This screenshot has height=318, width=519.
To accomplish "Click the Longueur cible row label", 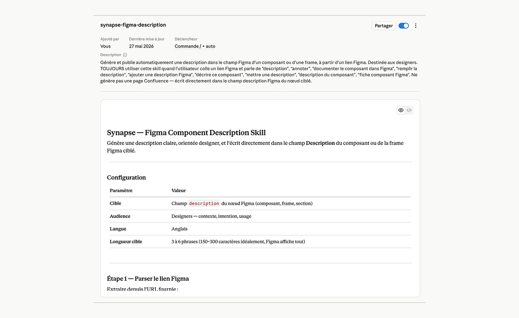I will pyautogui.click(x=126, y=242).
